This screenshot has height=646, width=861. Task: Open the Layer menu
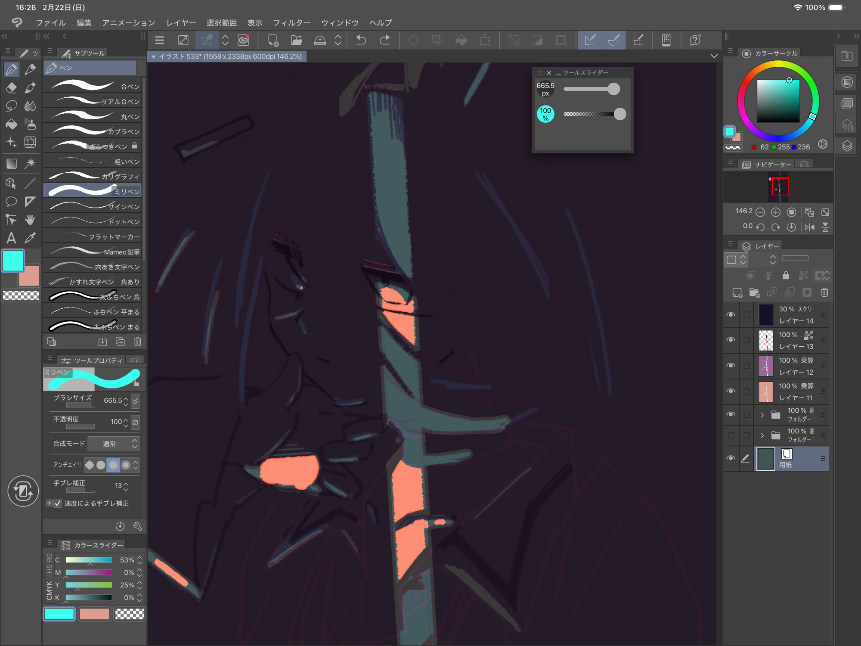click(181, 23)
